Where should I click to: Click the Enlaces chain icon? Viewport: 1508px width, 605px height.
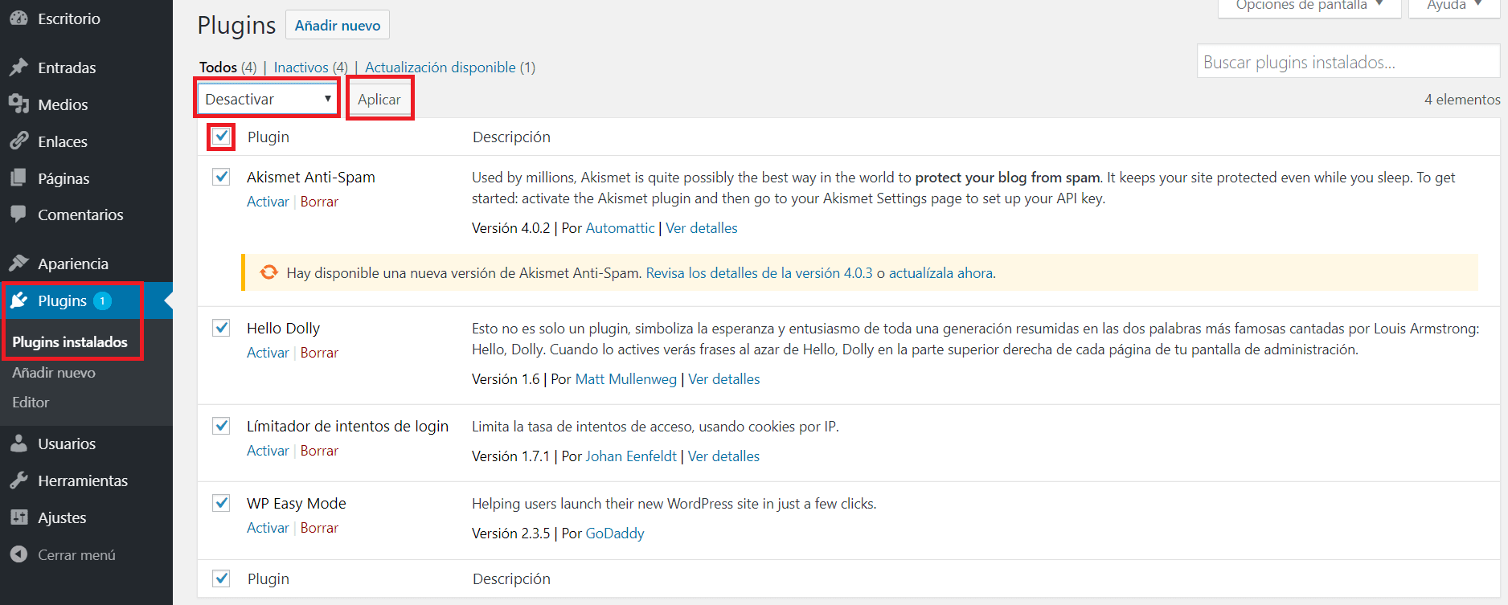(x=18, y=141)
